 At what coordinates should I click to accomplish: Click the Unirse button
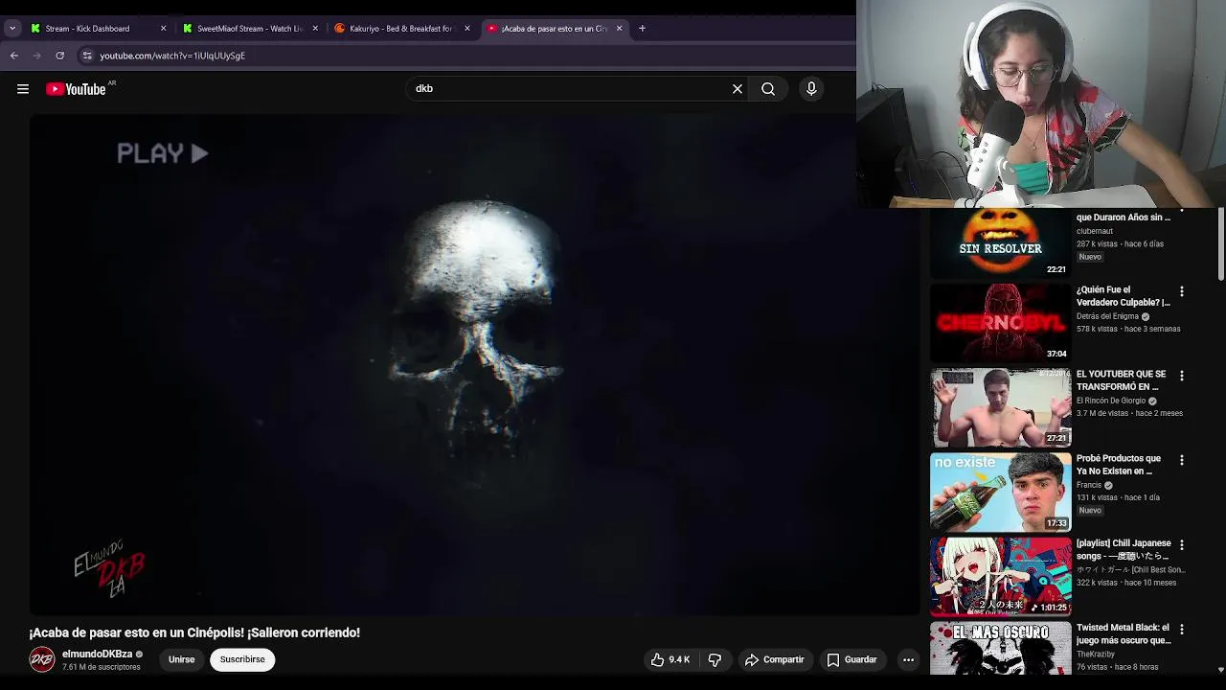click(x=181, y=659)
